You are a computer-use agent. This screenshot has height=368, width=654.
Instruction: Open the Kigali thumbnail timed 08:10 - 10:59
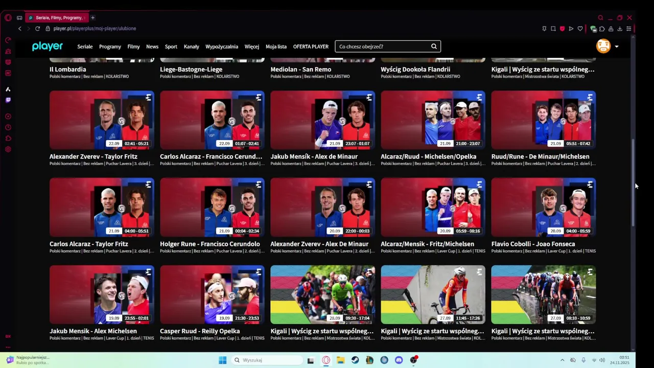[x=543, y=295]
